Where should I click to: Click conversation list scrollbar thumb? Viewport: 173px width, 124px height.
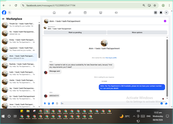[x=39, y=41]
